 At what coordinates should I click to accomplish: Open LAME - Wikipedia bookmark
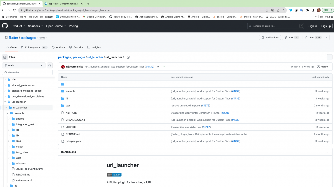coord(278,17)
